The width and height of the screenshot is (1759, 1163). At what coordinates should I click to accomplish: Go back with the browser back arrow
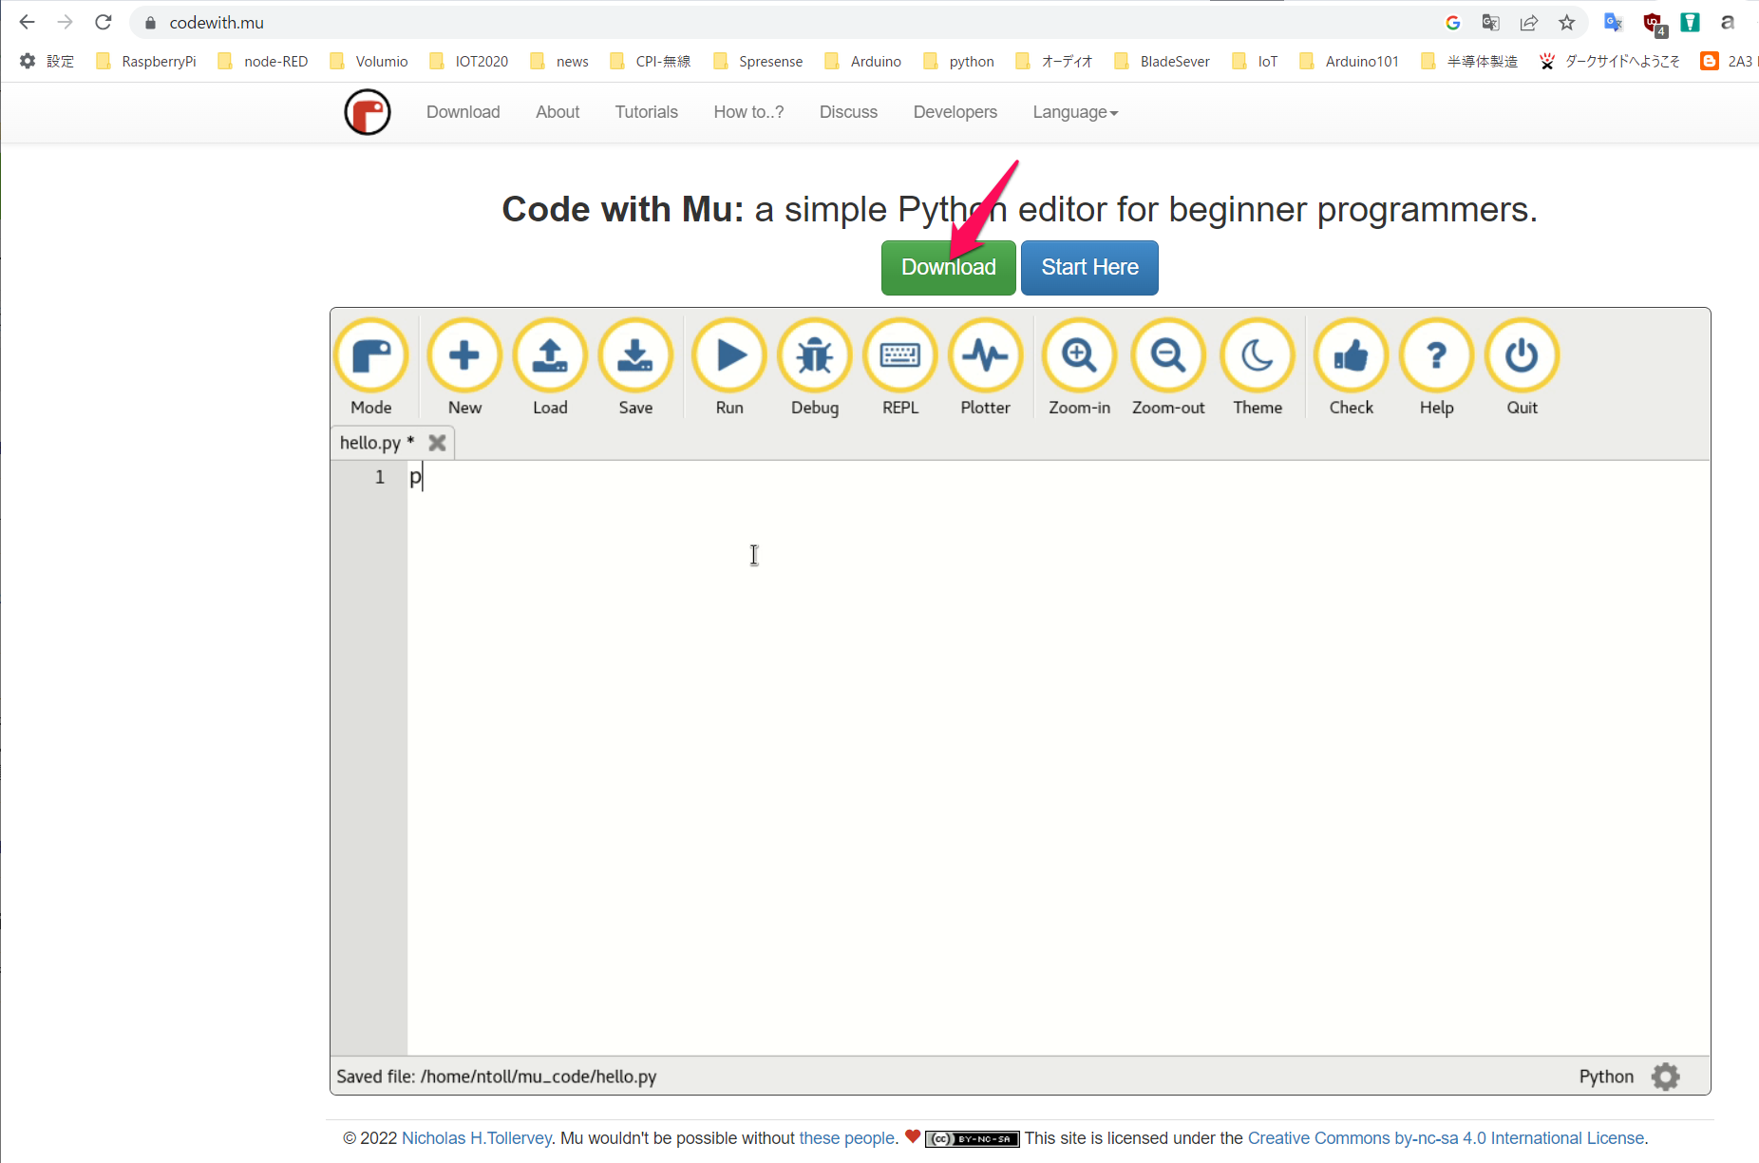point(27,22)
